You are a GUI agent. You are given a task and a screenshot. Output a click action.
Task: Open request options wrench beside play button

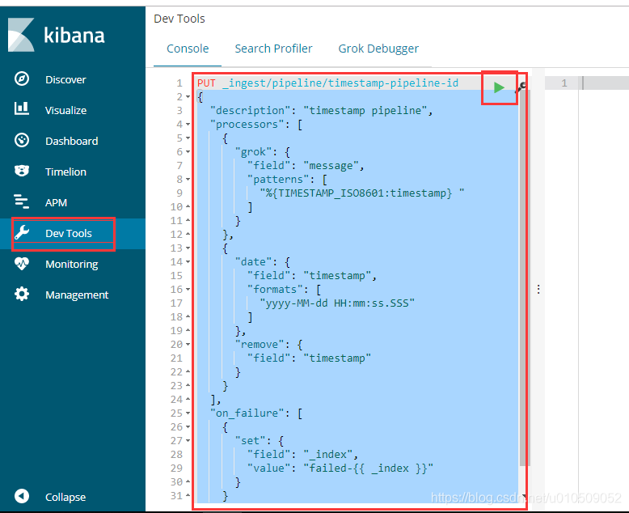click(x=521, y=87)
